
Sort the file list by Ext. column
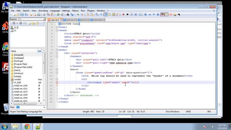point(40,51)
